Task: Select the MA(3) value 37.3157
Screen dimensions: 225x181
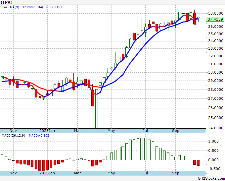Action: [x=56, y=7]
